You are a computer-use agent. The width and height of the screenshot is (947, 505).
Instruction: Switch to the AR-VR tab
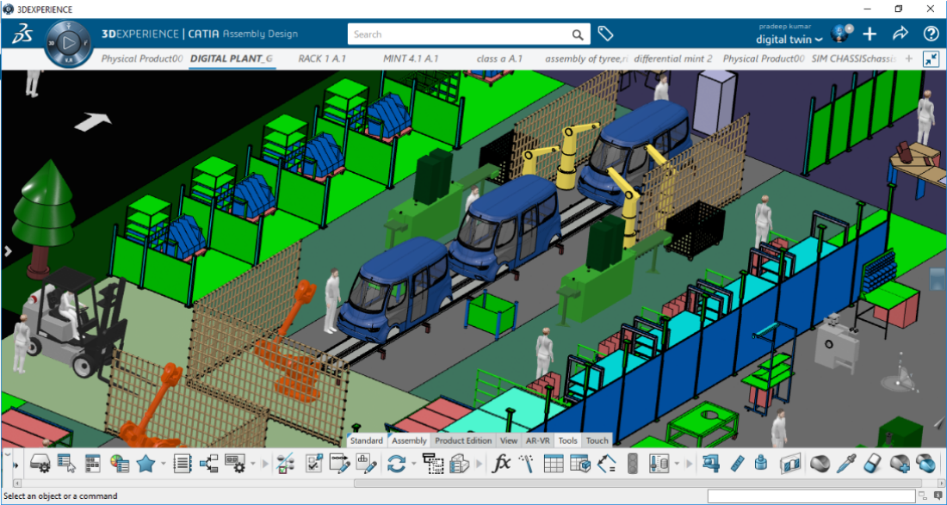click(537, 440)
